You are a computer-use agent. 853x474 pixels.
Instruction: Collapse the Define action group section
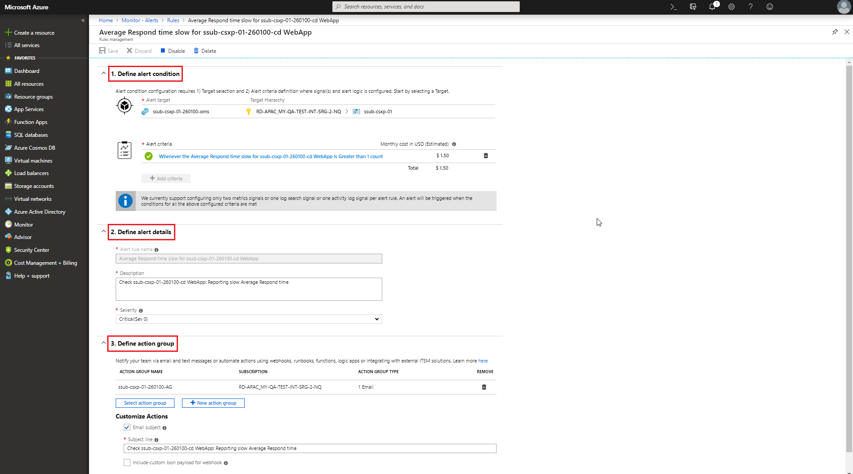(x=104, y=343)
